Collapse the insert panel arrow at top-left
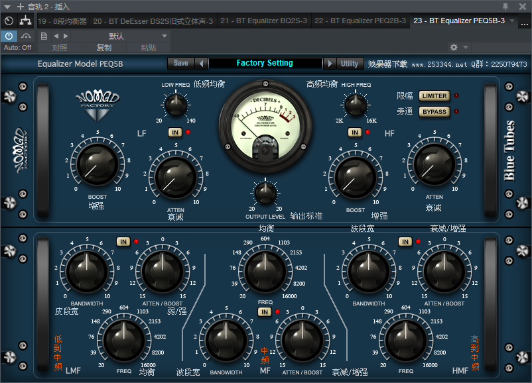The image size is (532, 383). (x=7, y=7)
